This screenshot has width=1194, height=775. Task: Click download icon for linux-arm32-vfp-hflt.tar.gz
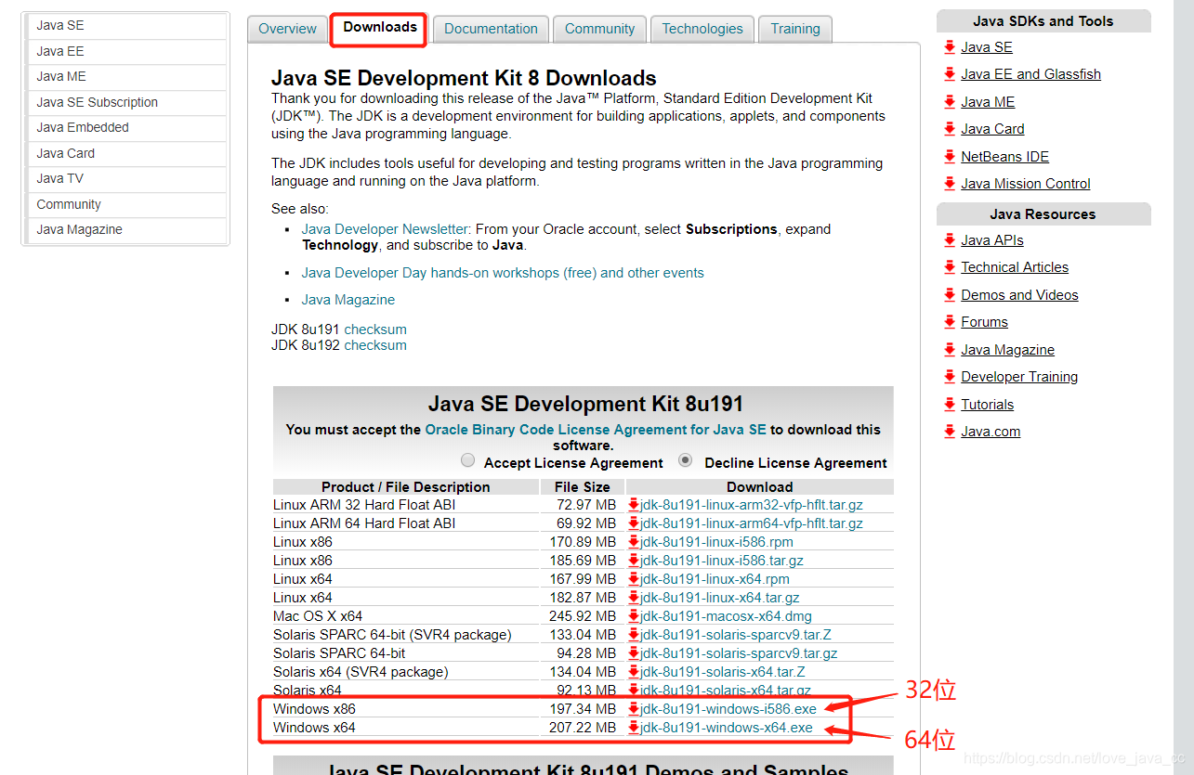pyautogui.click(x=634, y=505)
